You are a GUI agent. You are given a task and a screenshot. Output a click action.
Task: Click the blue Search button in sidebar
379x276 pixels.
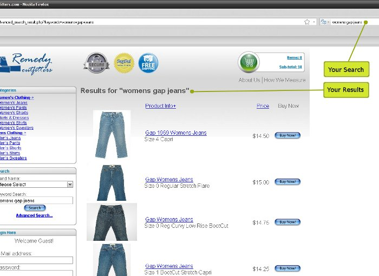(x=35, y=208)
